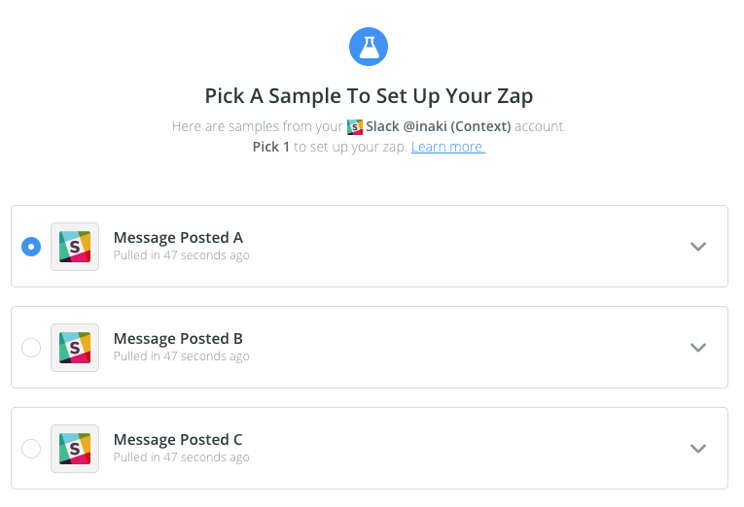
Task: Click the Message Posted B title
Action: [x=178, y=339]
